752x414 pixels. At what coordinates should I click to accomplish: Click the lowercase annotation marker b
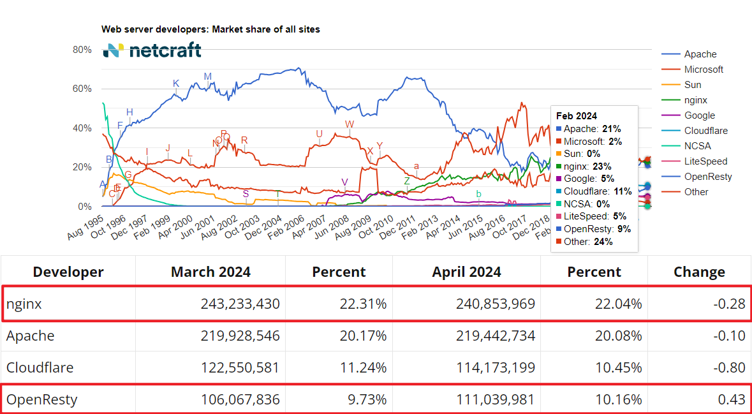478,194
